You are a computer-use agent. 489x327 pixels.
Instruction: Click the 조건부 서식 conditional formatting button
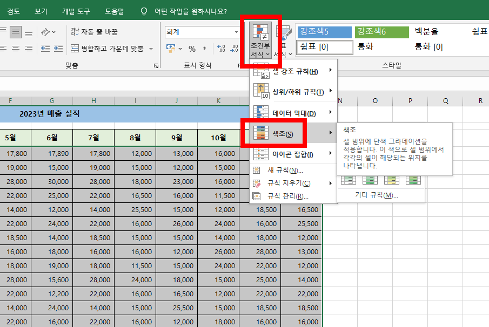[x=260, y=40]
